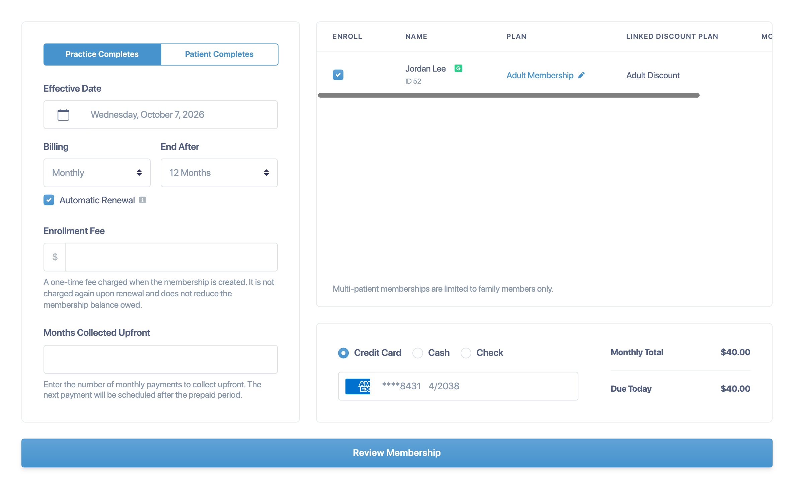Click the info icon beside Automatic Renewal
This screenshot has height=489, width=794.
[143, 200]
